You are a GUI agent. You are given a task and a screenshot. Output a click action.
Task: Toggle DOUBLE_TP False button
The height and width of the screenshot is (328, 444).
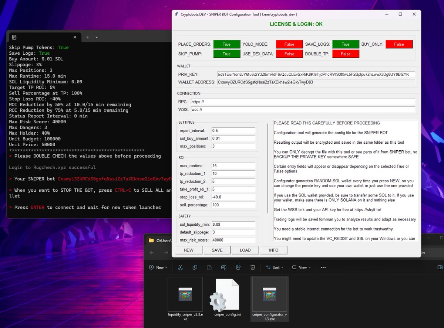(346, 54)
